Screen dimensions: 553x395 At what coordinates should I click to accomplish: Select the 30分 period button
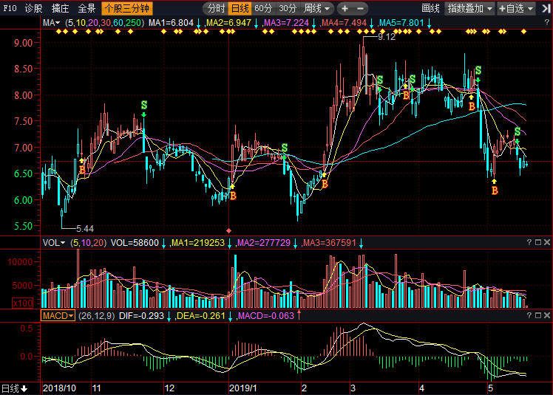pyautogui.click(x=288, y=9)
